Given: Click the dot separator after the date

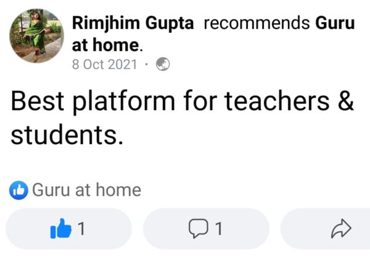Looking at the screenshot, I should [147, 64].
